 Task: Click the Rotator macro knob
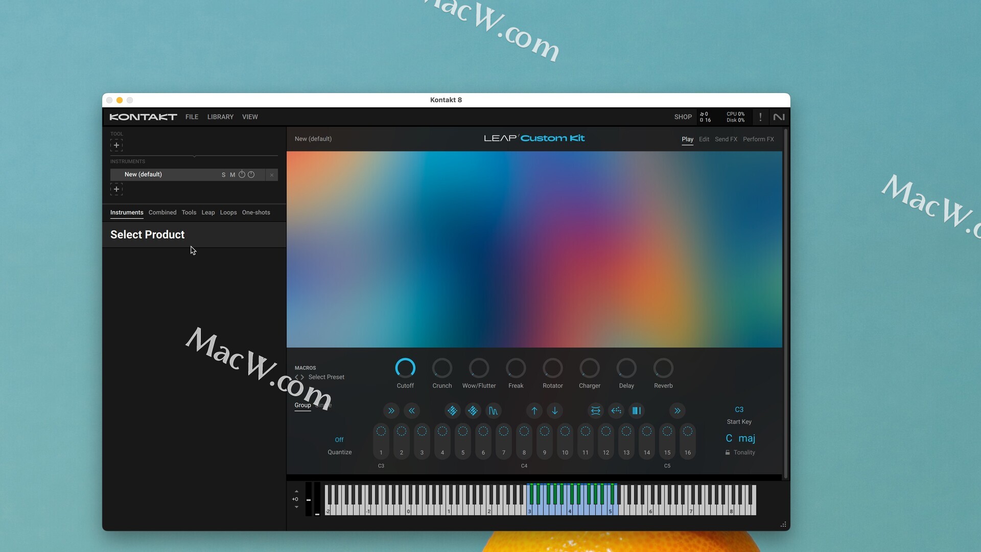click(x=553, y=368)
